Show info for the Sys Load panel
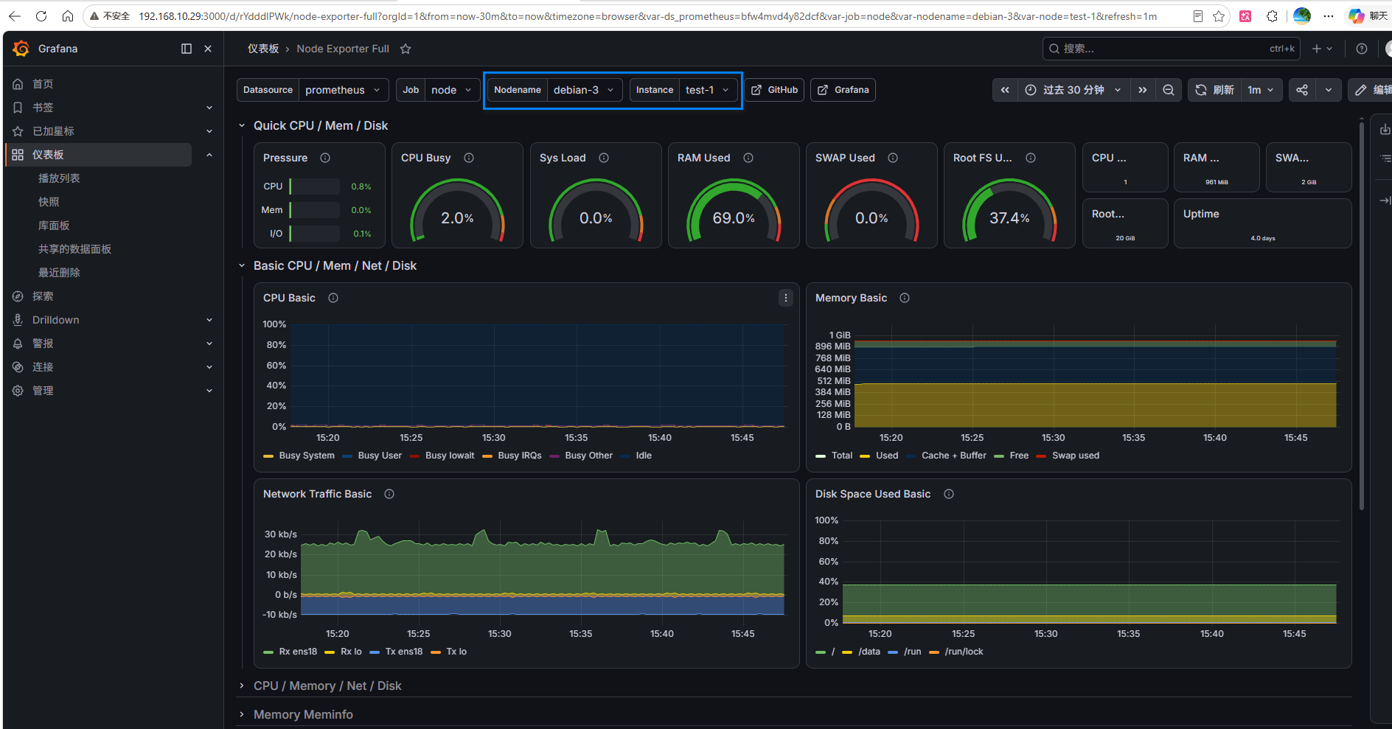The image size is (1392, 729). [604, 158]
